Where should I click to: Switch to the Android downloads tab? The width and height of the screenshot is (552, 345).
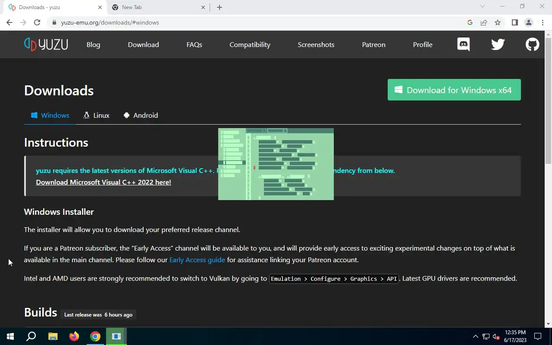coord(141,115)
